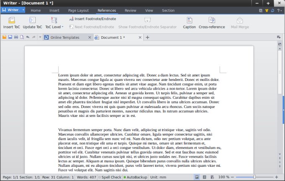Click the zoom slider handle
Screen dimensions: 285x181
click(x=255, y=177)
